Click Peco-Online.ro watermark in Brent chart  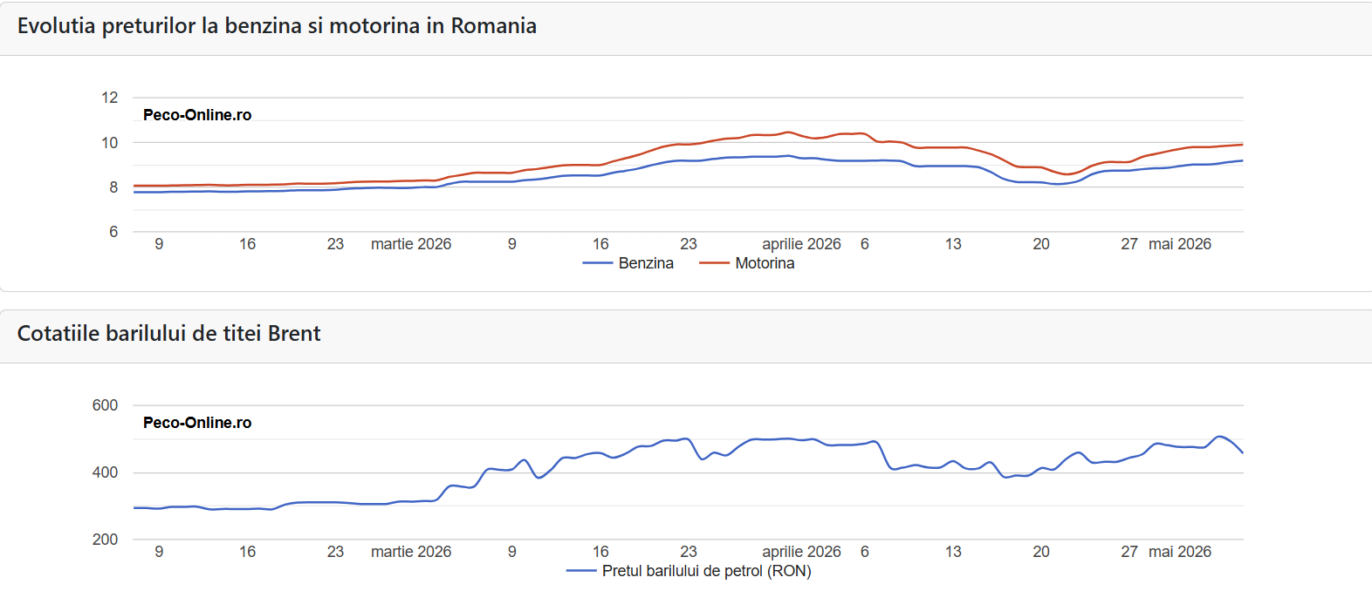click(197, 423)
